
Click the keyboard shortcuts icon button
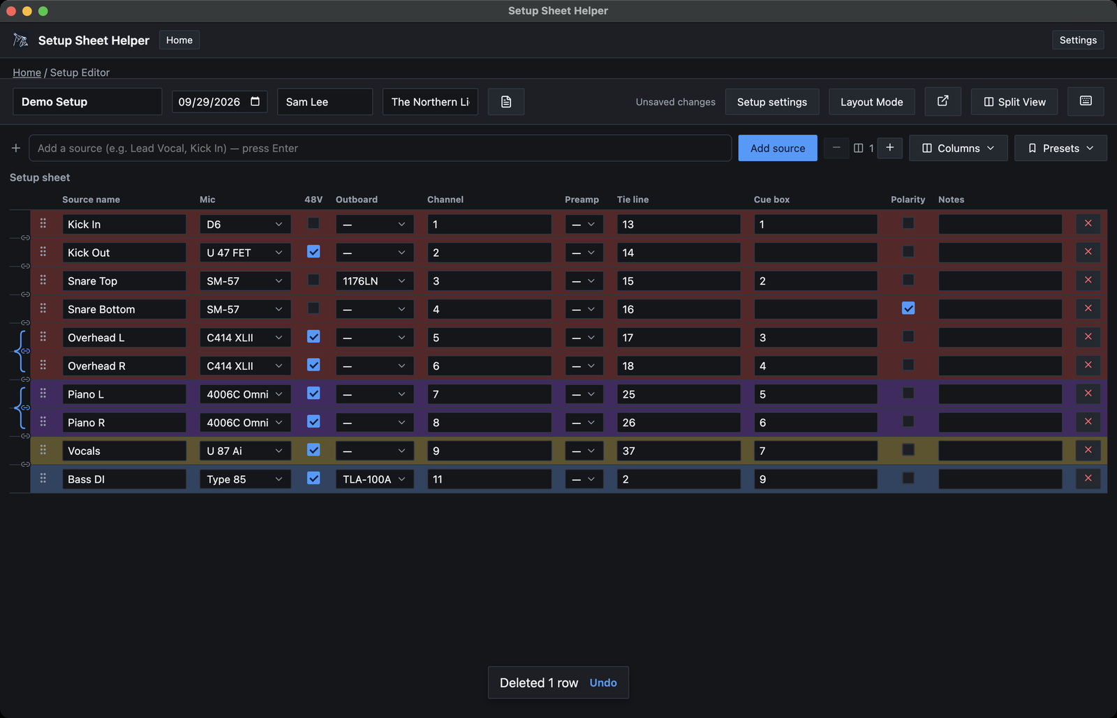pos(1086,101)
